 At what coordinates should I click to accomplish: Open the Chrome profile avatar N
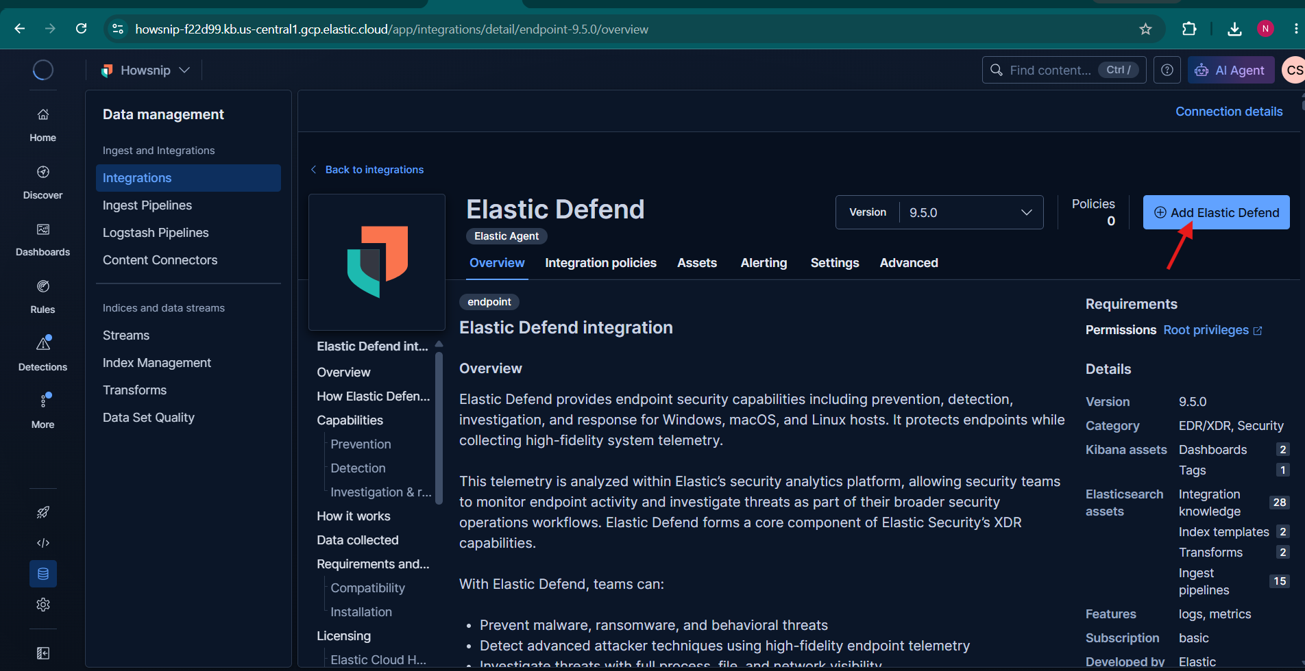coord(1265,29)
